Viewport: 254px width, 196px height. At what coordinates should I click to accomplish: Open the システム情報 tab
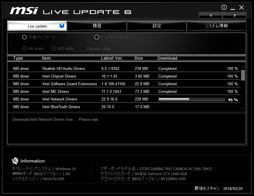[x=216, y=26]
